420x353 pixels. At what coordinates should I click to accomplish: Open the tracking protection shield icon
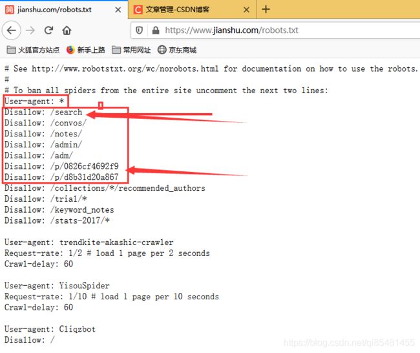139,30
